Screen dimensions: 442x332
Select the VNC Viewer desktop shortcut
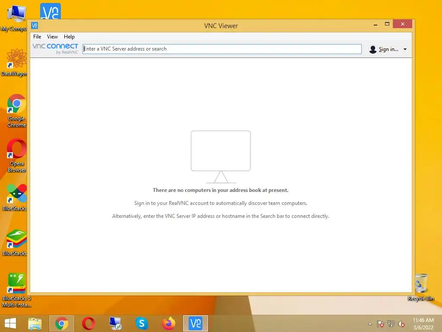coord(51,11)
